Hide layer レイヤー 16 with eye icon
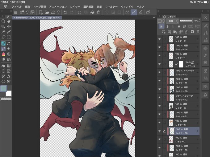The width and height of the screenshot is (210, 157). pos(159,131)
